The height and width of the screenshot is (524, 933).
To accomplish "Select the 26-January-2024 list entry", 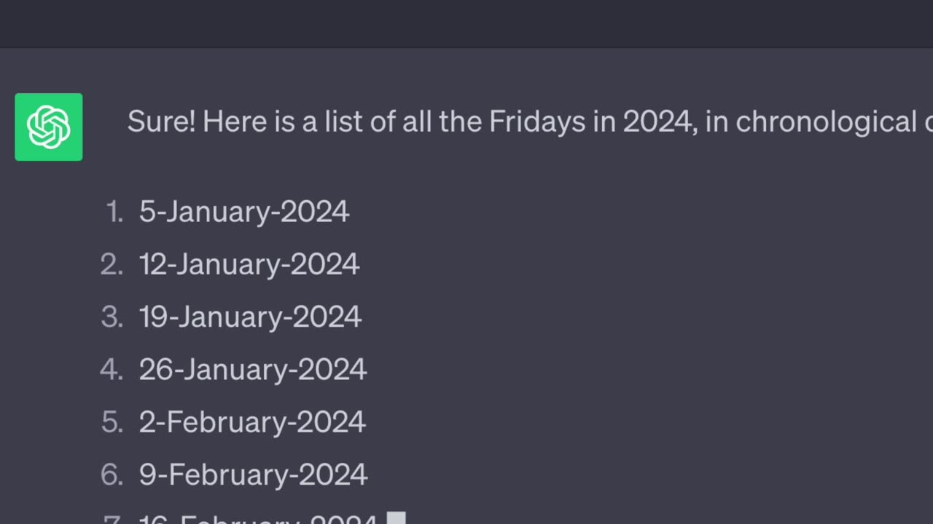I will tap(253, 369).
